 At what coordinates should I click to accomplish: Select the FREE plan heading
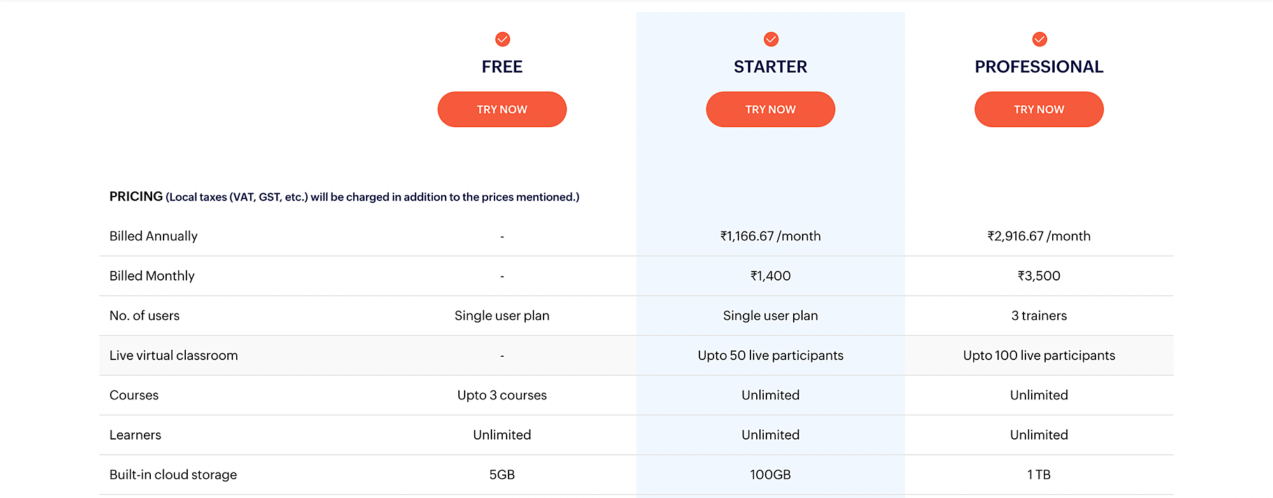502,67
